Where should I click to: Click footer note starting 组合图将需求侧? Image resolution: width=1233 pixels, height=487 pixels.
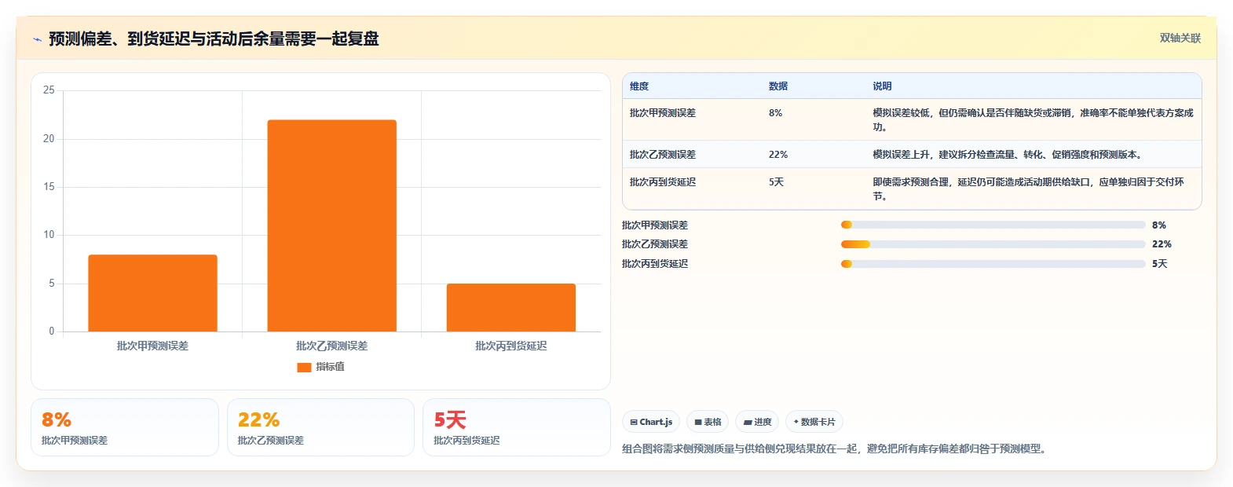coord(835,449)
